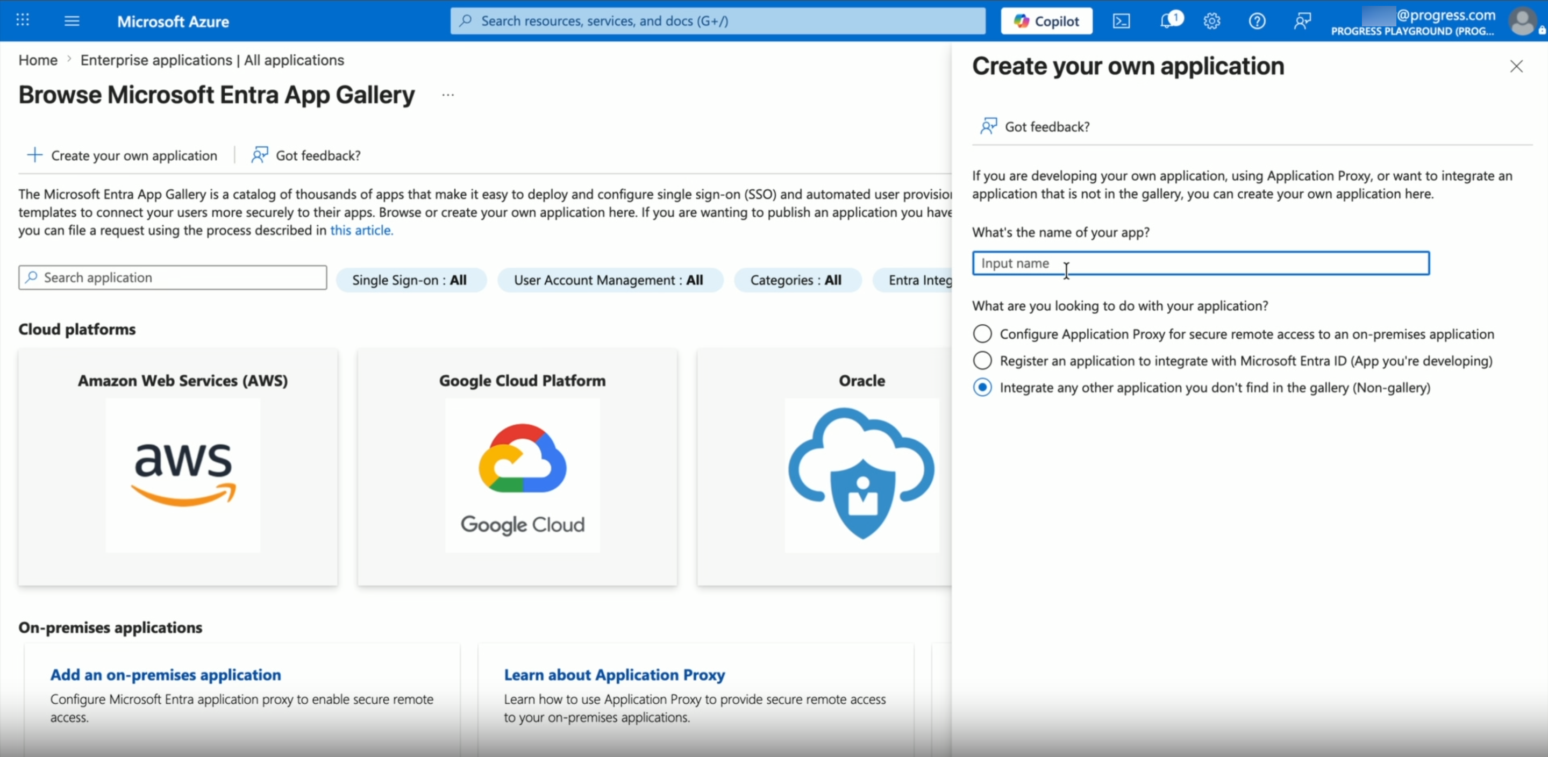Open the Azure apps grid launcher
This screenshot has height=757, width=1548.
point(22,20)
